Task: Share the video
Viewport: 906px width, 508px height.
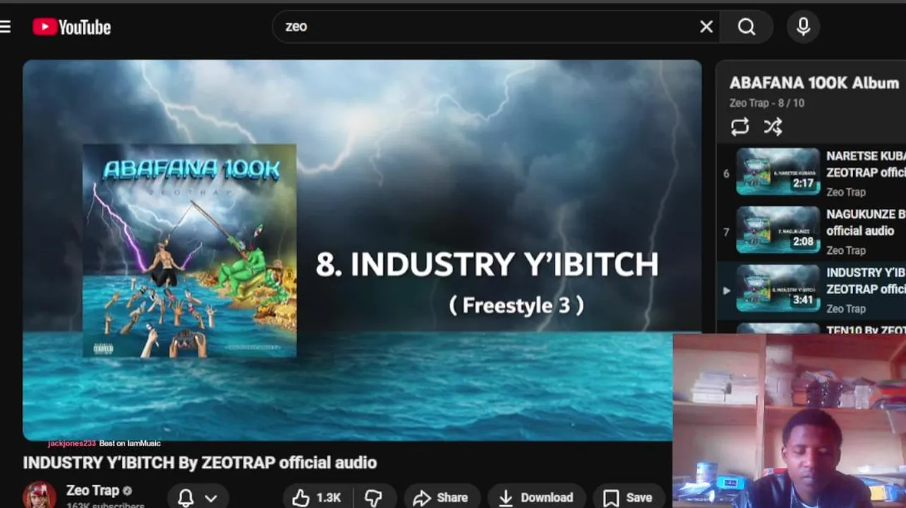Action: tap(441, 497)
